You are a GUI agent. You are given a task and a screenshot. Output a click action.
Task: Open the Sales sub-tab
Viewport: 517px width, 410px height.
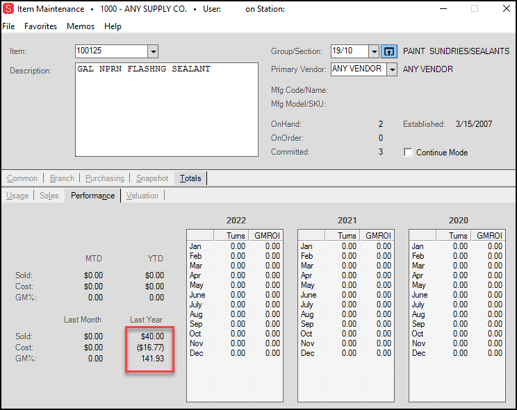(49, 196)
